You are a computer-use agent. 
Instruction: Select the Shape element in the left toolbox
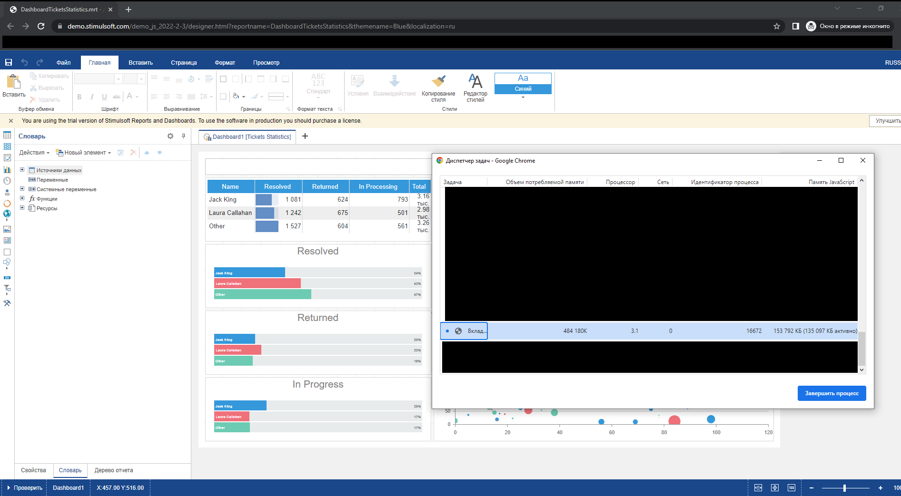(x=7, y=263)
